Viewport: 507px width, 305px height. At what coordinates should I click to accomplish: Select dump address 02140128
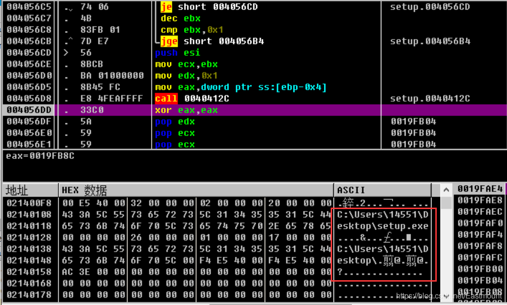click(x=29, y=238)
